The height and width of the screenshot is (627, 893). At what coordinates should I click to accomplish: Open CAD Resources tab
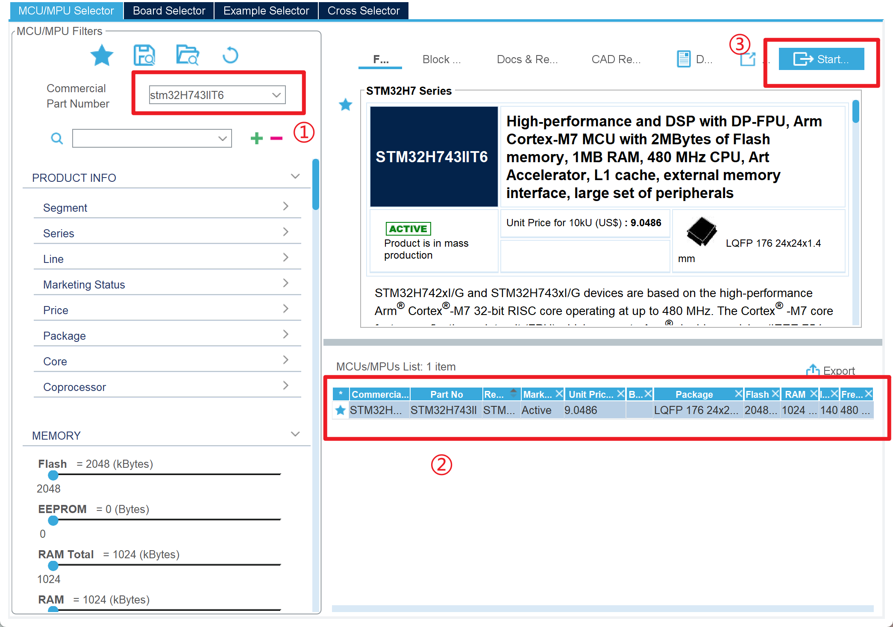[616, 59]
